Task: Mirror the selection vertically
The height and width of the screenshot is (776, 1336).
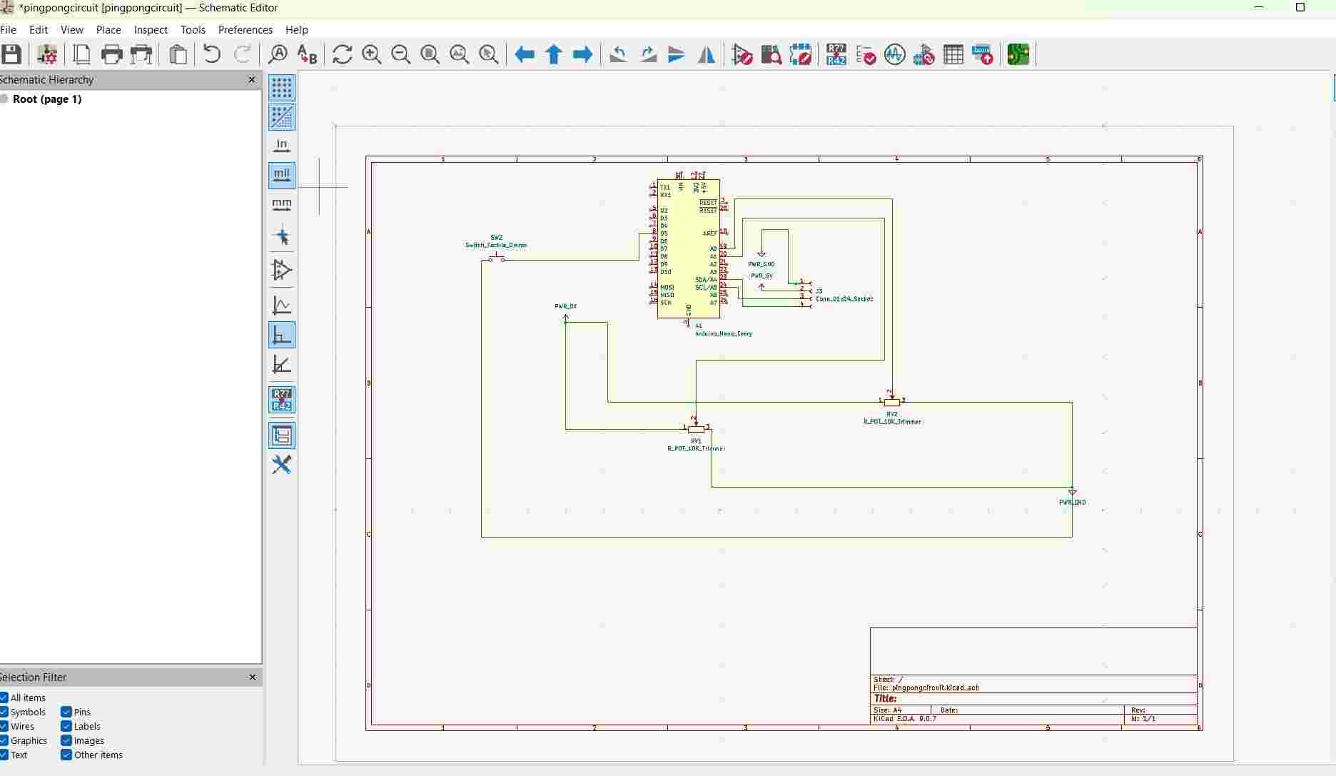Action: pos(676,54)
